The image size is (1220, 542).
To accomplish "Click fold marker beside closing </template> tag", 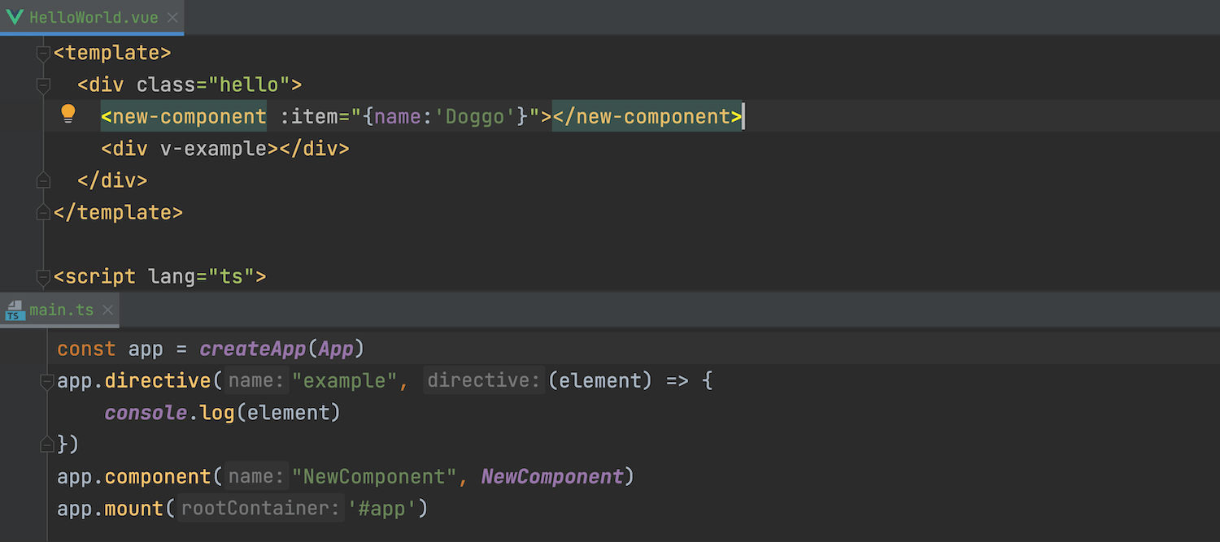I will [43, 212].
